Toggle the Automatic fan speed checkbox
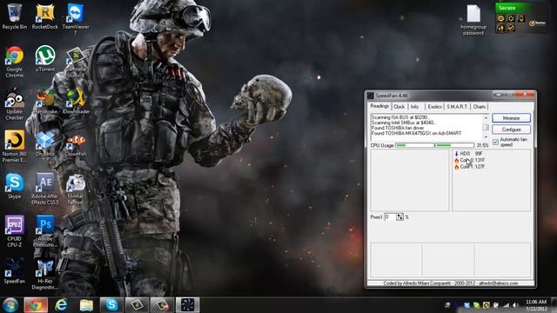Screen dimensions: 557x313 tap(495, 142)
